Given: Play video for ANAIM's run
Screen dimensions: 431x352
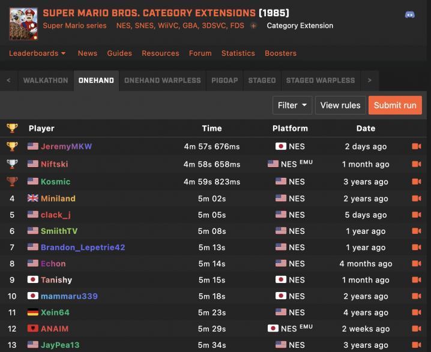Looking at the screenshot, I should [417, 329].
